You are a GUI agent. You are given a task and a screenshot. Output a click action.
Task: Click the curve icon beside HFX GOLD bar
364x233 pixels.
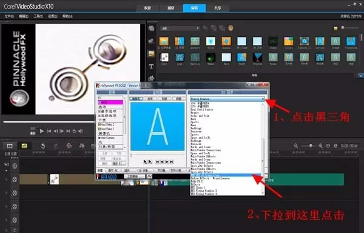click(x=149, y=177)
